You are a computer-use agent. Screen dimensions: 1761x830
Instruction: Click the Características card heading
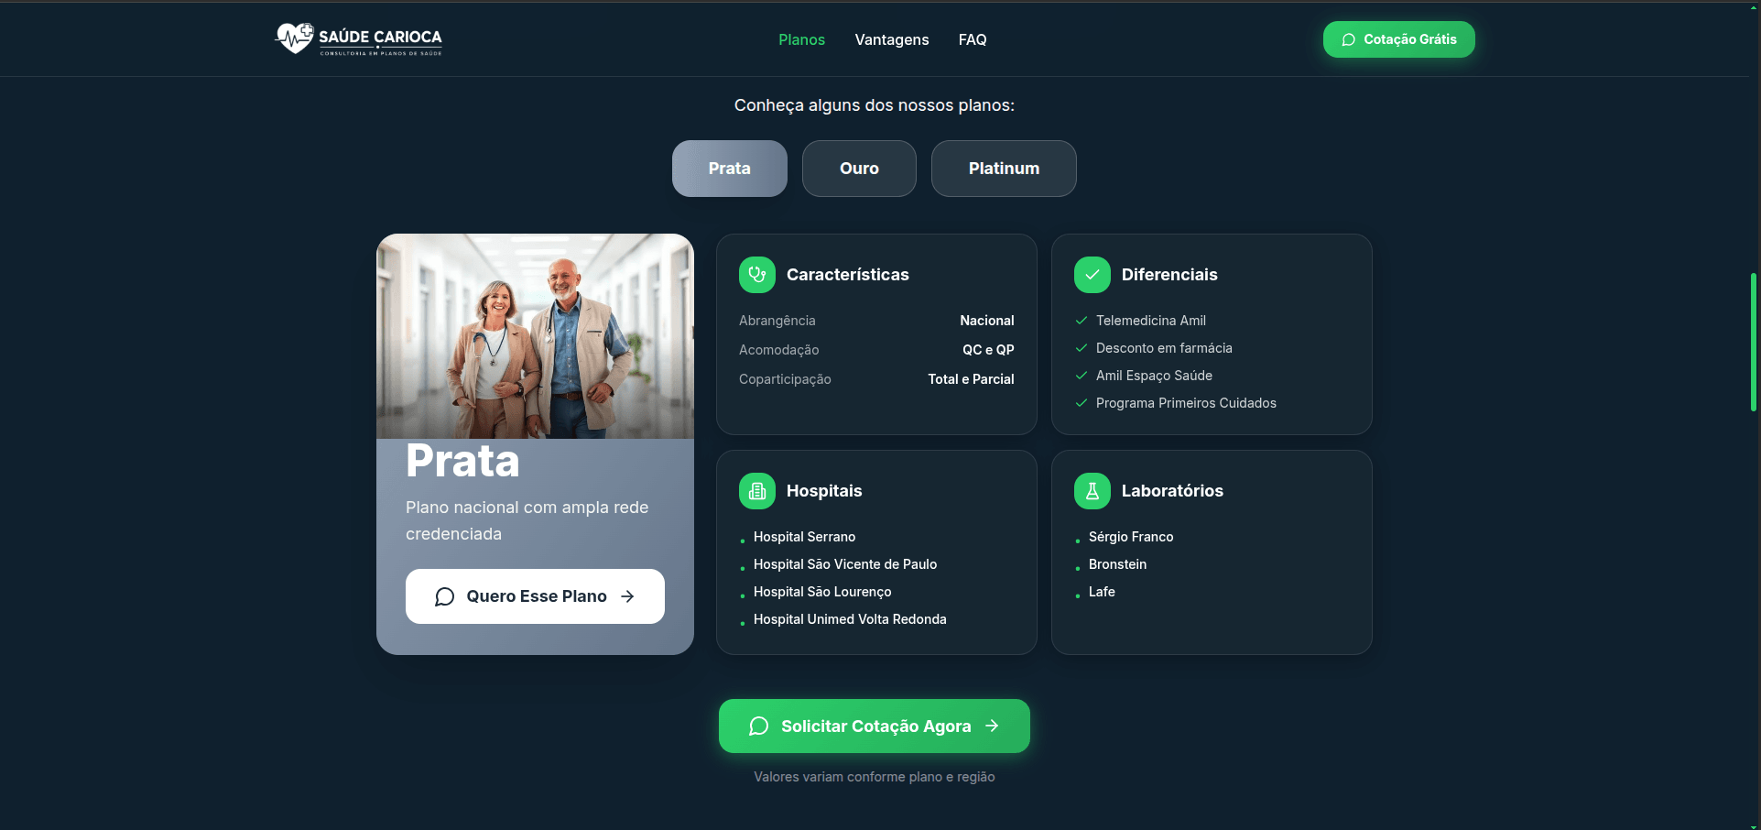click(848, 275)
